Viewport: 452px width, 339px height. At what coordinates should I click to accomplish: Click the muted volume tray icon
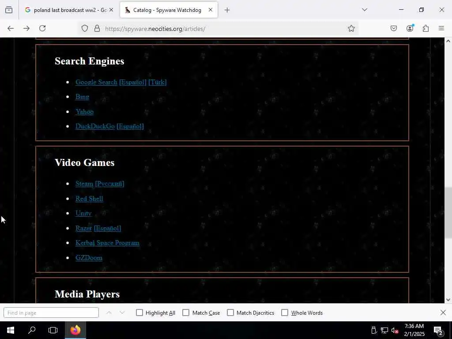click(x=395, y=330)
